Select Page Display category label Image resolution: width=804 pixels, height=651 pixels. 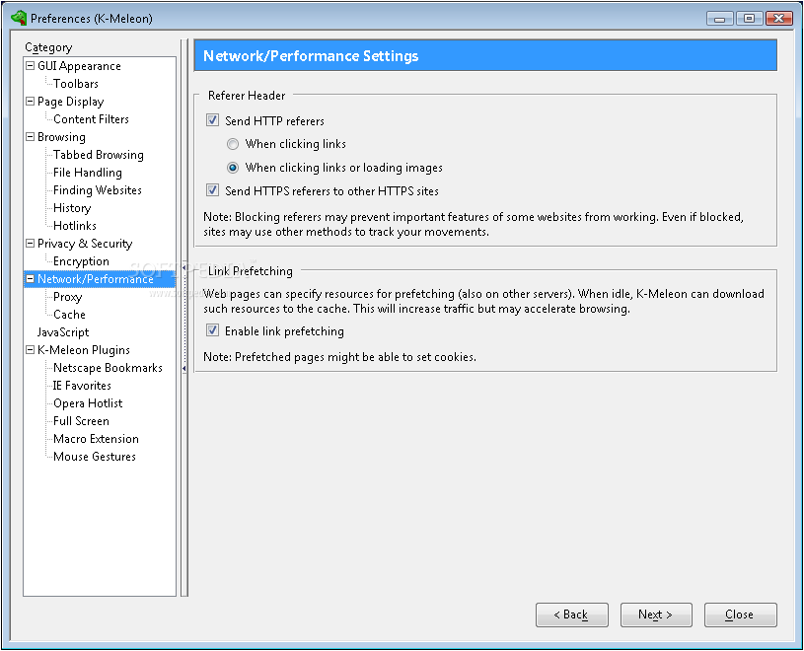coord(71,102)
